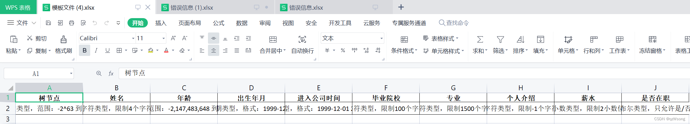690x124 pixels.
Task: Open the Name Box A1 dropdown arrow
Action: pos(71,74)
